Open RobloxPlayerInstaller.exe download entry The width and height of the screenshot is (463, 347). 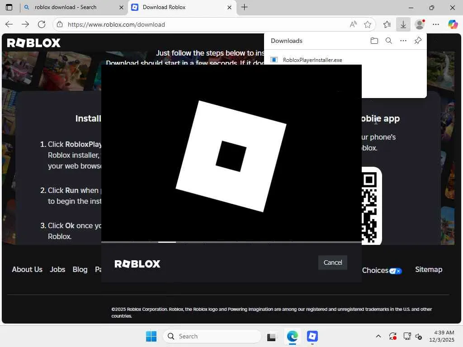(312, 60)
